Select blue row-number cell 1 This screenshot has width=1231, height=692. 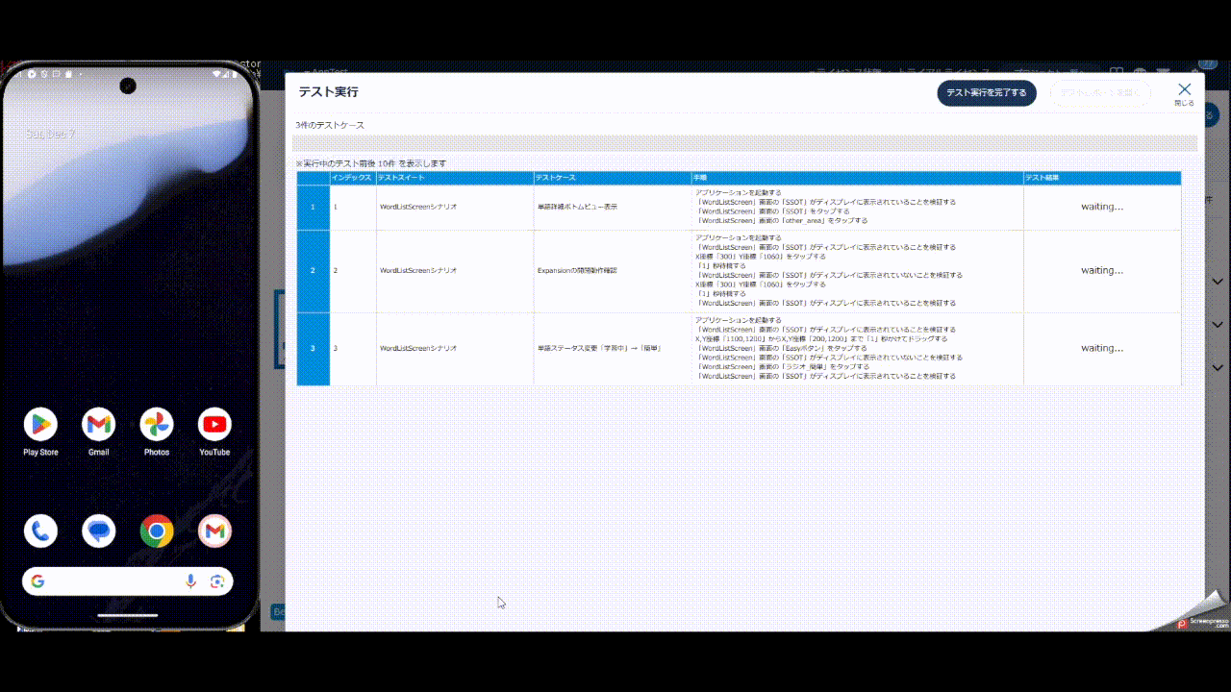click(x=313, y=208)
